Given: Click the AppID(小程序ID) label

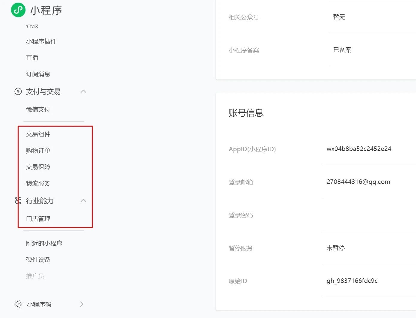Looking at the screenshot, I should coord(252,149).
